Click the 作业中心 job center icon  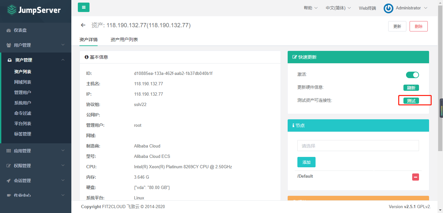coord(9,195)
